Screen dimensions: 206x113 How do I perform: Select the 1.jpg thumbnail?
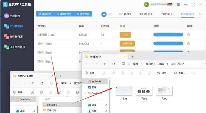coord(124,91)
